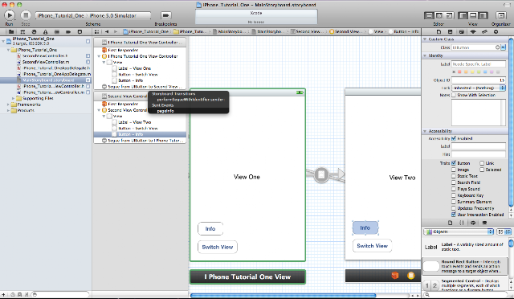Viewport: 514px width, 299px height.
Task: Show the Search navigator
Action: pyautogui.click(x=34, y=32)
